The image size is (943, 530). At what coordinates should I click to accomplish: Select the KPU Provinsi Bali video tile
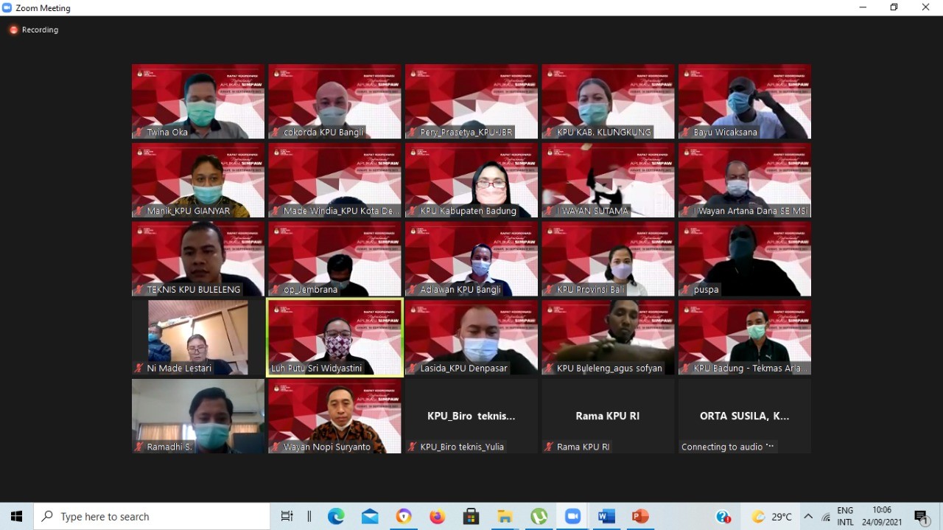608,259
